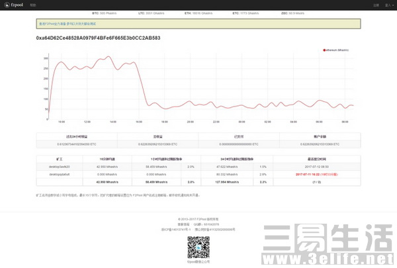Select the (1 / 2) worker count cell
Viewport: 397px width, 268px height.
click(x=317, y=182)
